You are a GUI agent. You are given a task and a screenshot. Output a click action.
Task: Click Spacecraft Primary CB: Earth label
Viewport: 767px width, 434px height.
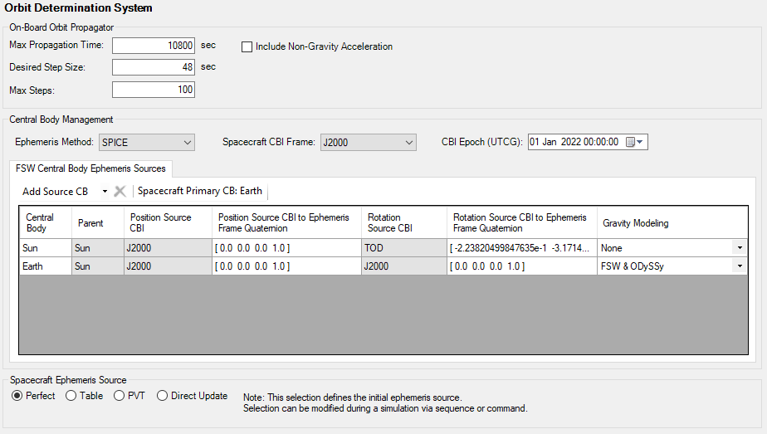coord(200,191)
